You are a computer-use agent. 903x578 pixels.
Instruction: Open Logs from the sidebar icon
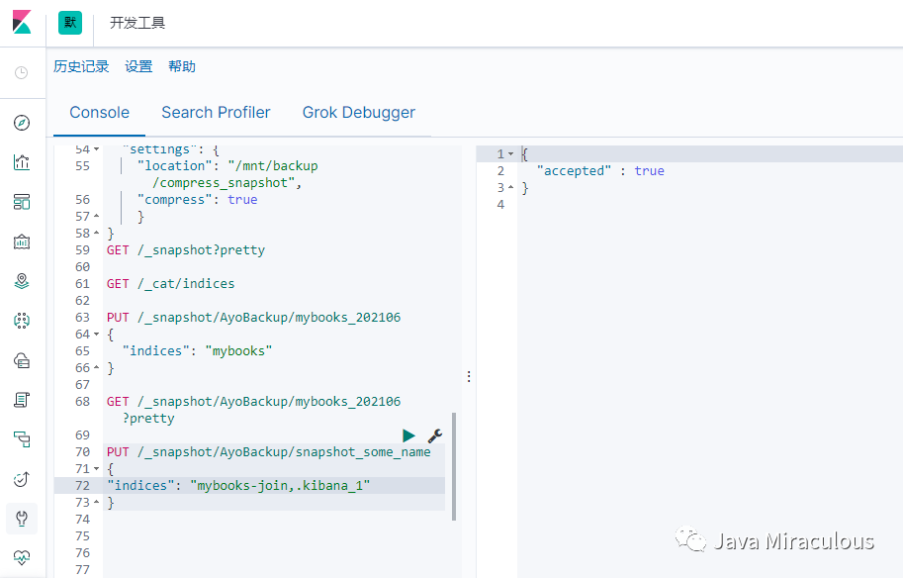(22, 400)
